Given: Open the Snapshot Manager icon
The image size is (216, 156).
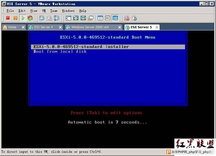Looking at the screenshot, I should click(57, 18).
